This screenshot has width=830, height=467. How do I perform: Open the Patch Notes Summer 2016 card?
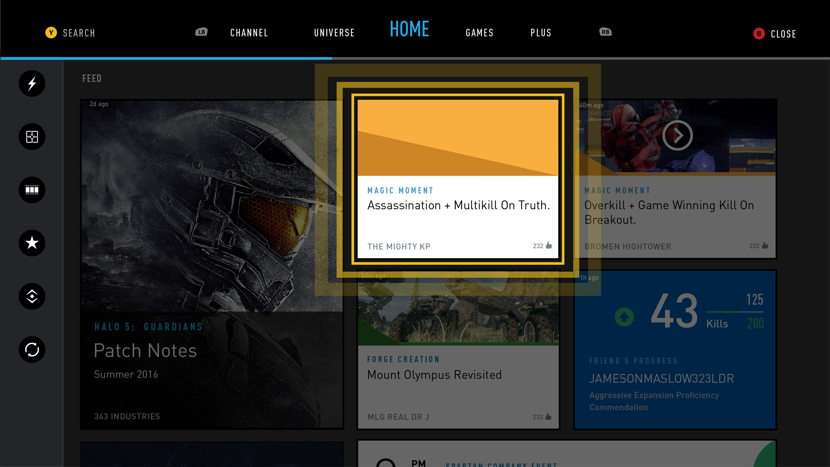pyautogui.click(x=212, y=264)
